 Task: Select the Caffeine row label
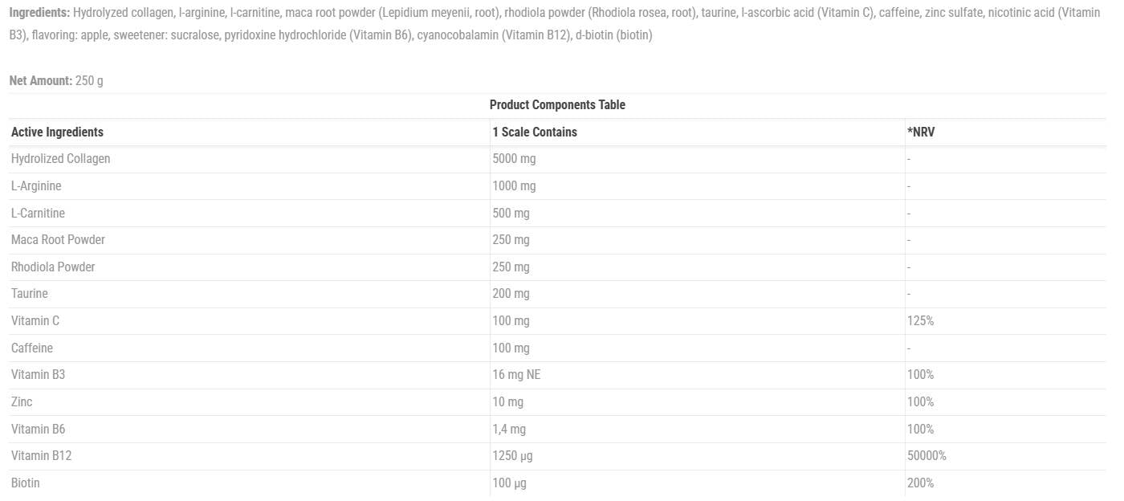pos(32,348)
